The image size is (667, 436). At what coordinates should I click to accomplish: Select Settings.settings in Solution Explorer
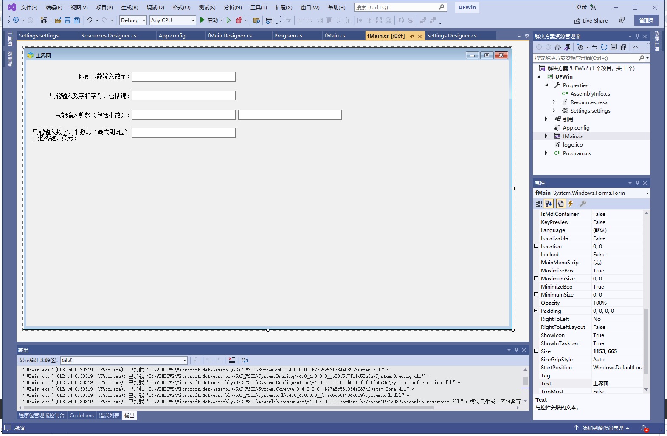tap(590, 110)
